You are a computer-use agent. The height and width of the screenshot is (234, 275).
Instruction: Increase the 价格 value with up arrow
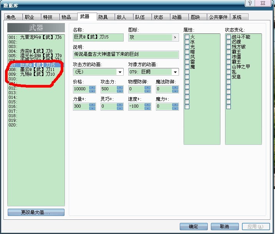point(92,88)
